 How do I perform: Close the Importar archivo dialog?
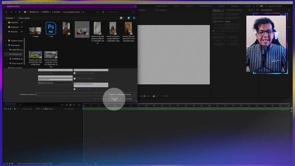click(x=135, y=6)
